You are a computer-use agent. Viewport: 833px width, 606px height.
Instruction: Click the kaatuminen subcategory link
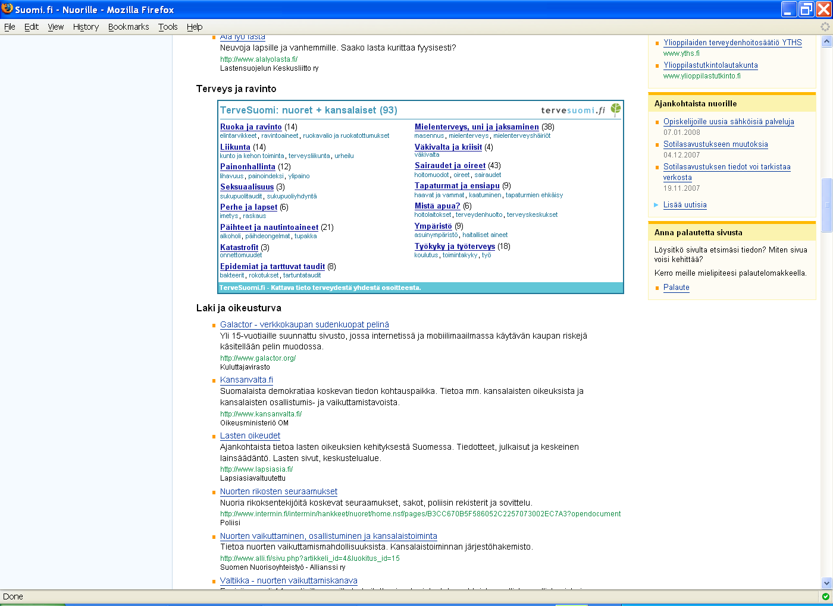(x=485, y=195)
